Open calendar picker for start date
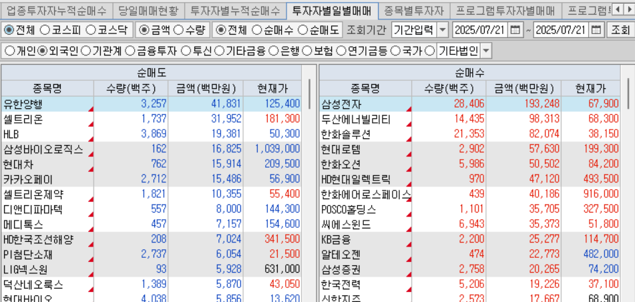This screenshot has height=302, width=635. click(x=515, y=30)
